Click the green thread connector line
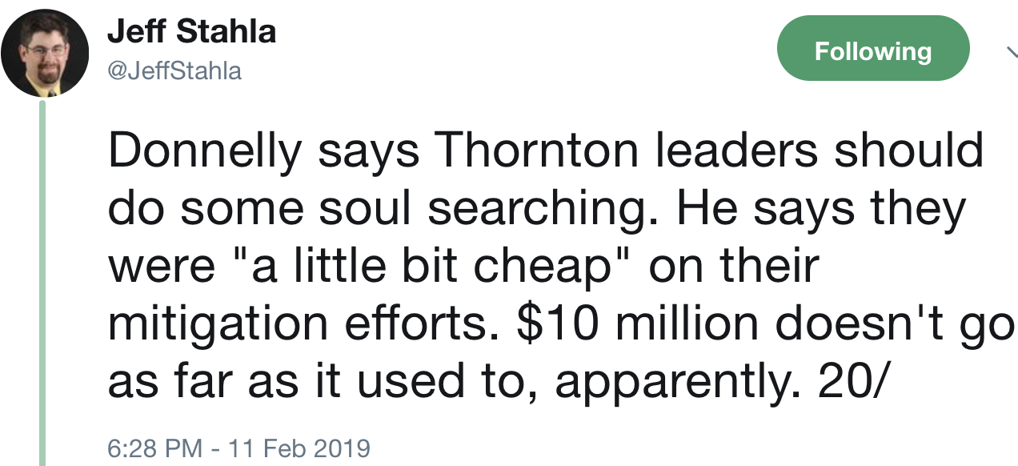This screenshot has width=1018, height=466. [43, 280]
